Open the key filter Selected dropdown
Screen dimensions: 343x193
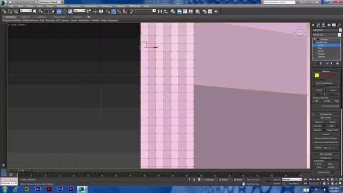292,180
